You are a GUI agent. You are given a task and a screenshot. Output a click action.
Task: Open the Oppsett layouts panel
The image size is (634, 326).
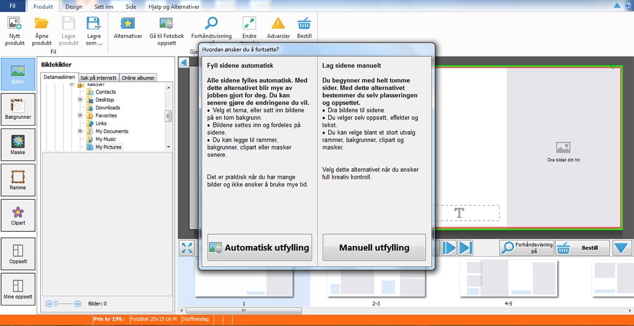(x=18, y=254)
